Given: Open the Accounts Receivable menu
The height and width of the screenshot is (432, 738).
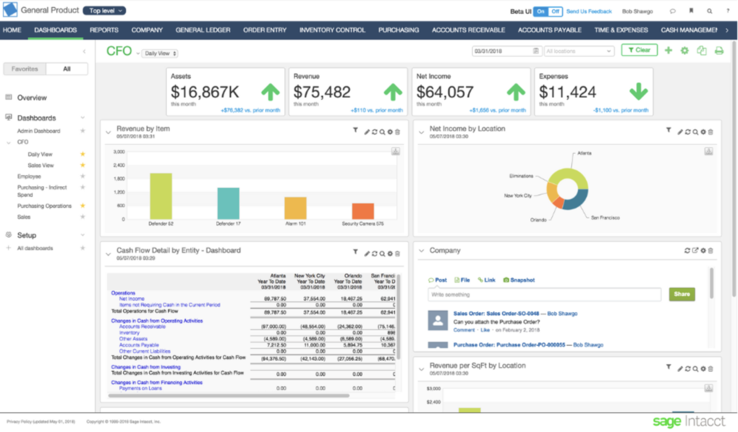Looking at the screenshot, I should tap(468, 30).
